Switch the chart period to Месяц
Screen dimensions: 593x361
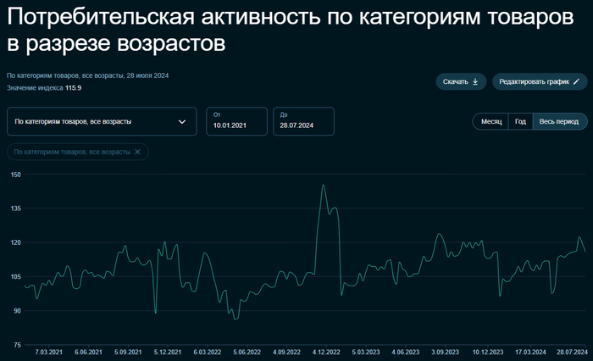491,121
